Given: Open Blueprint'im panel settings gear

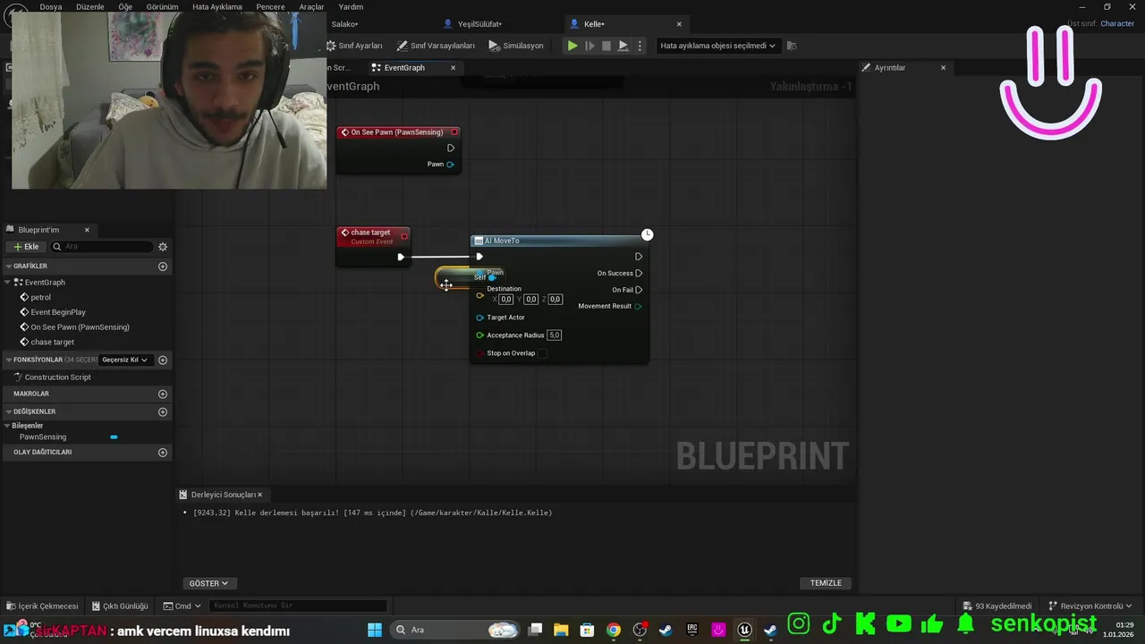Looking at the screenshot, I should click(163, 247).
